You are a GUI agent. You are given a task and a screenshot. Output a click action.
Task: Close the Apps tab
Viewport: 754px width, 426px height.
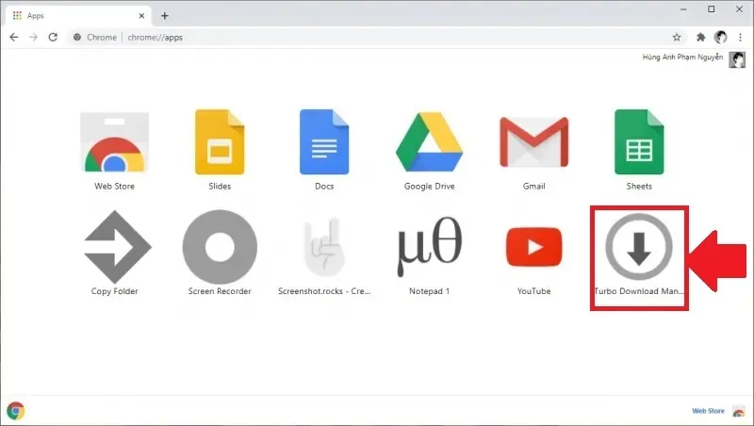[x=141, y=16]
